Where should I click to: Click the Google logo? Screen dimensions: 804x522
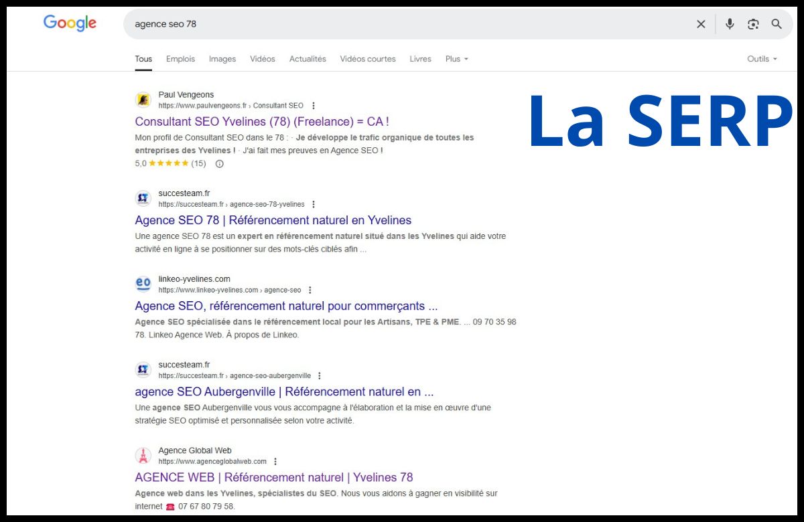70,23
